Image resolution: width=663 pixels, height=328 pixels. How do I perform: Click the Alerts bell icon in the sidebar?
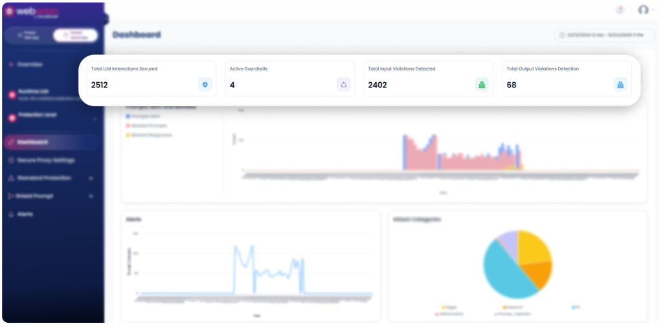click(12, 214)
